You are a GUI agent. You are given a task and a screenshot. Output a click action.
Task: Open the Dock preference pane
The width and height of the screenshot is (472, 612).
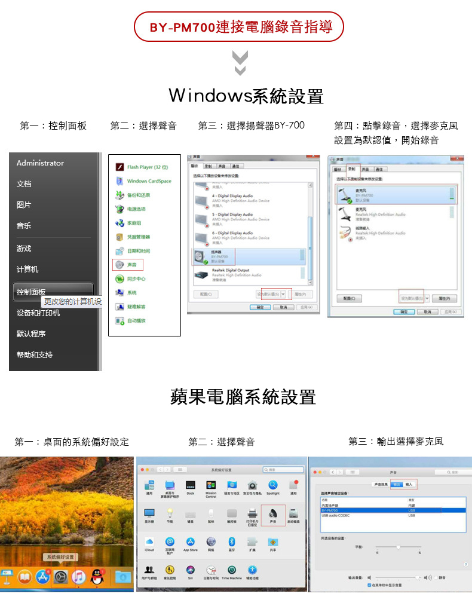tap(191, 488)
